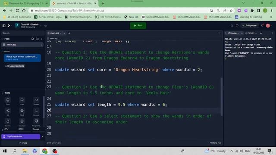This screenshot has width=276, height=155.
Task: Select main.sql in the file tree
Action: 22,45
